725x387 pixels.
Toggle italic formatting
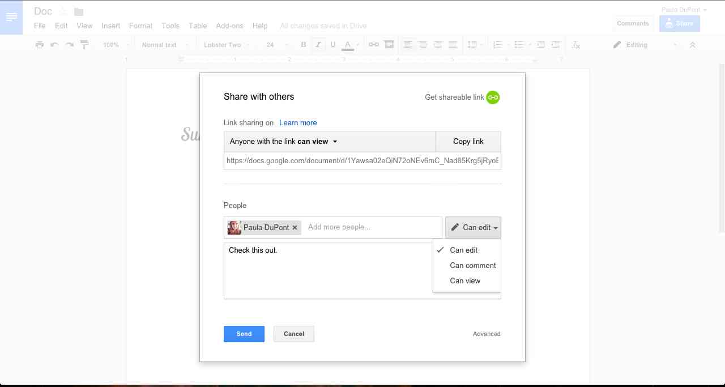318,44
